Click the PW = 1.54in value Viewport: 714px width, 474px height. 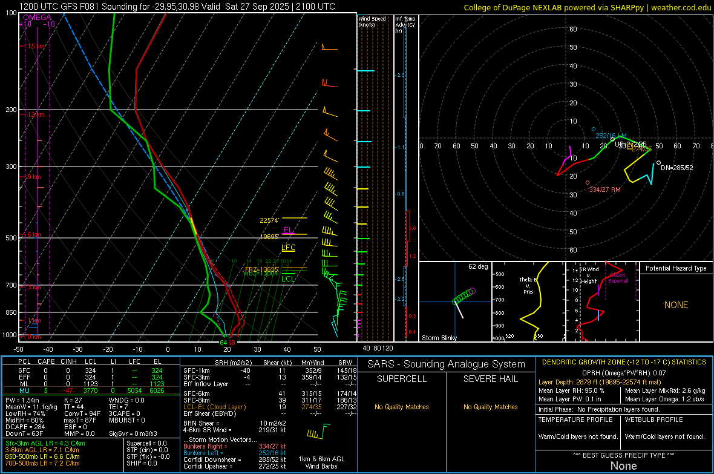pyautogui.click(x=23, y=400)
